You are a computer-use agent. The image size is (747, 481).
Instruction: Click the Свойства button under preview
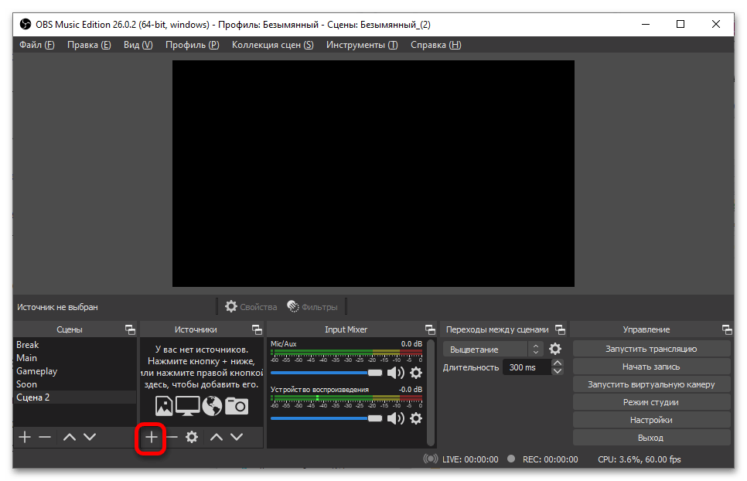point(251,307)
